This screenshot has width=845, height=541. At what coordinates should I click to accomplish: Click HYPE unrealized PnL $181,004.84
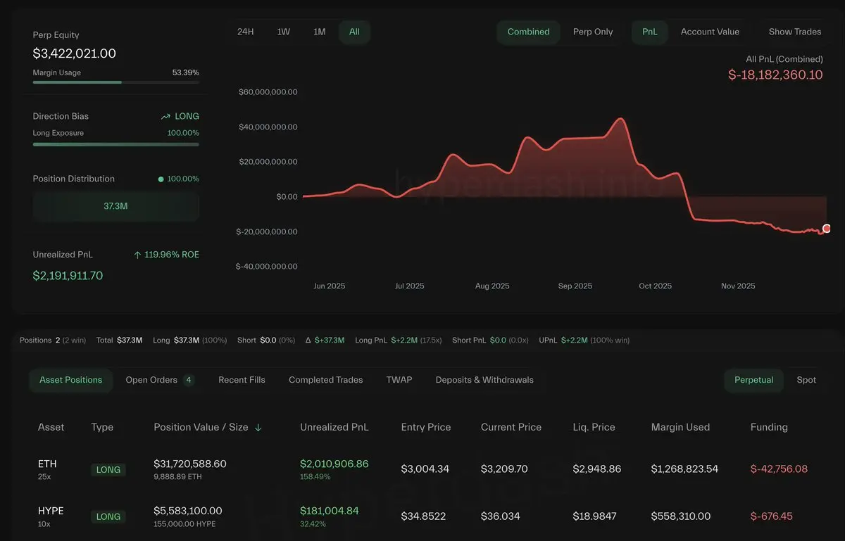pos(329,511)
